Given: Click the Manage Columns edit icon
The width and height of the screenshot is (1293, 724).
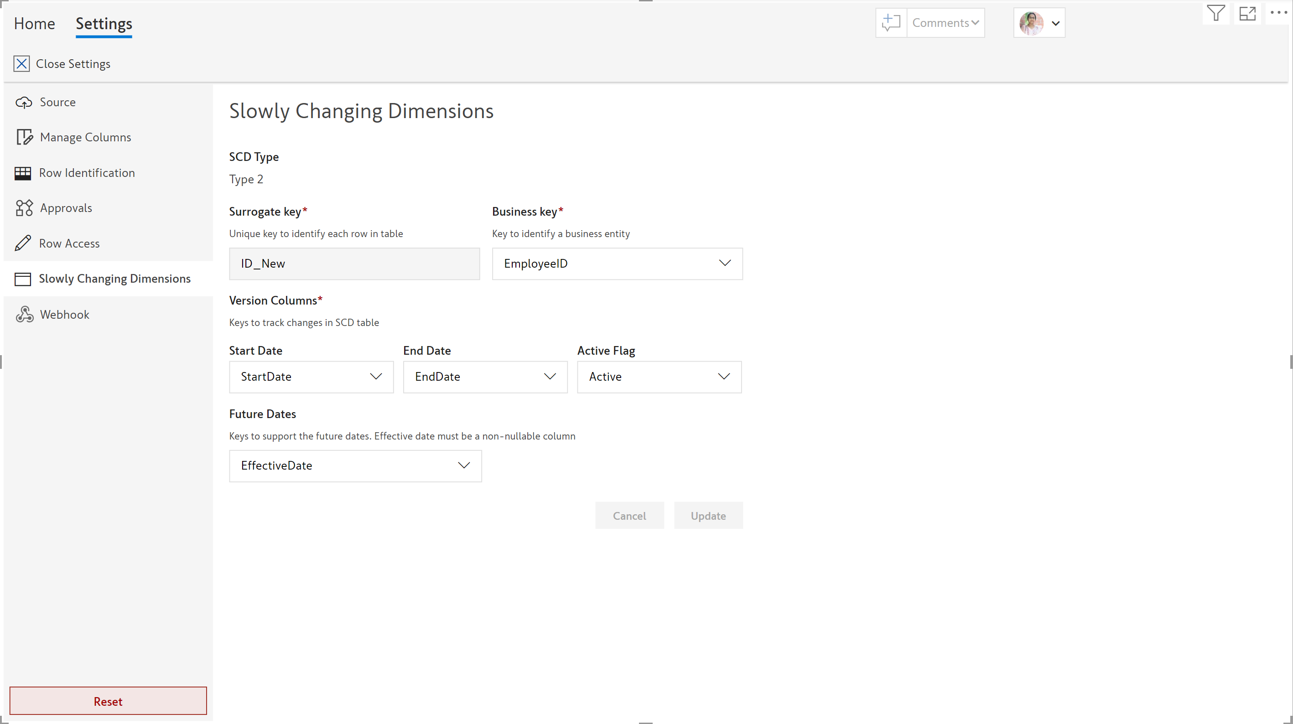Looking at the screenshot, I should (24, 137).
